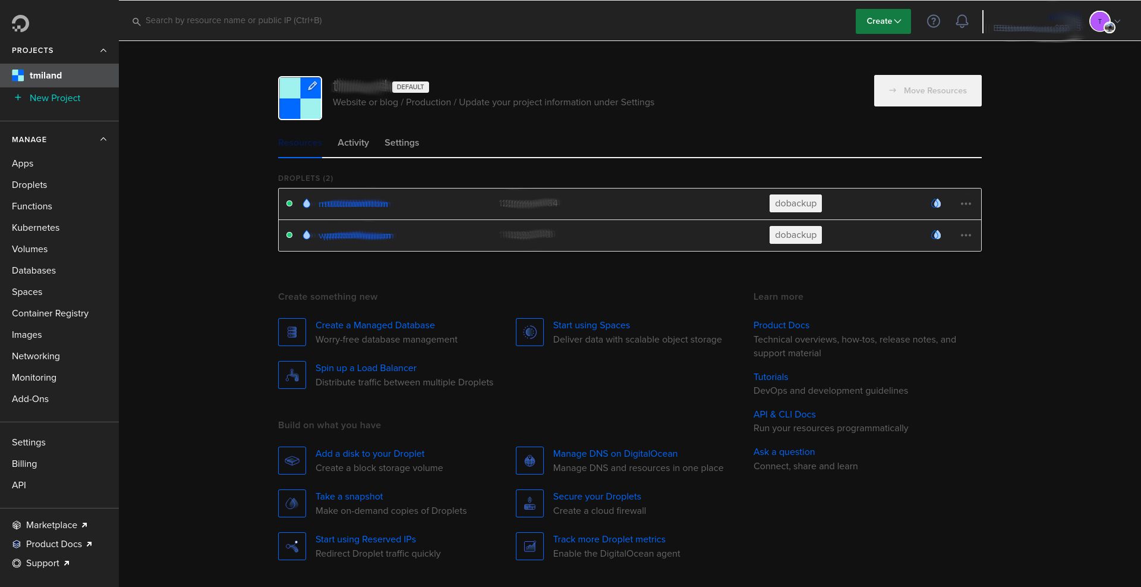Viewport: 1141px width, 587px height.
Task: Open Images in the sidebar
Action: pyautogui.click(x=27, y=335)
